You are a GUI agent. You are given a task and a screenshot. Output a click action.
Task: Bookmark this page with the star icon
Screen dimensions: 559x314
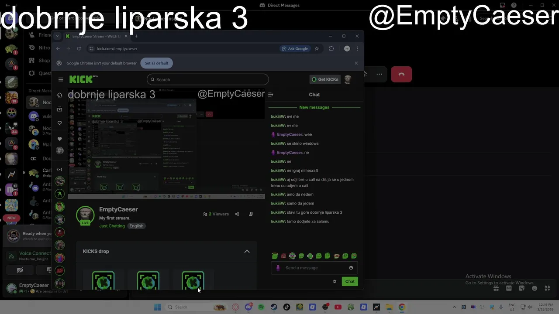pos(317,48)
